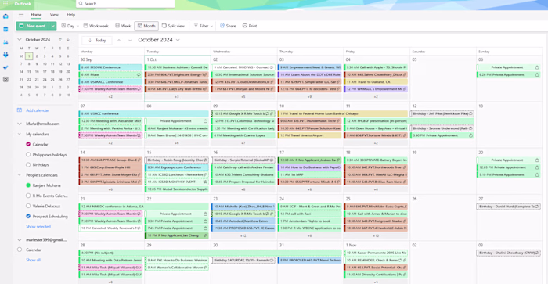This screenshot has width=548, height=284.
Task: Open 11 AM Travel to Oakland, CA event
Action: click(x=376, y=82)
